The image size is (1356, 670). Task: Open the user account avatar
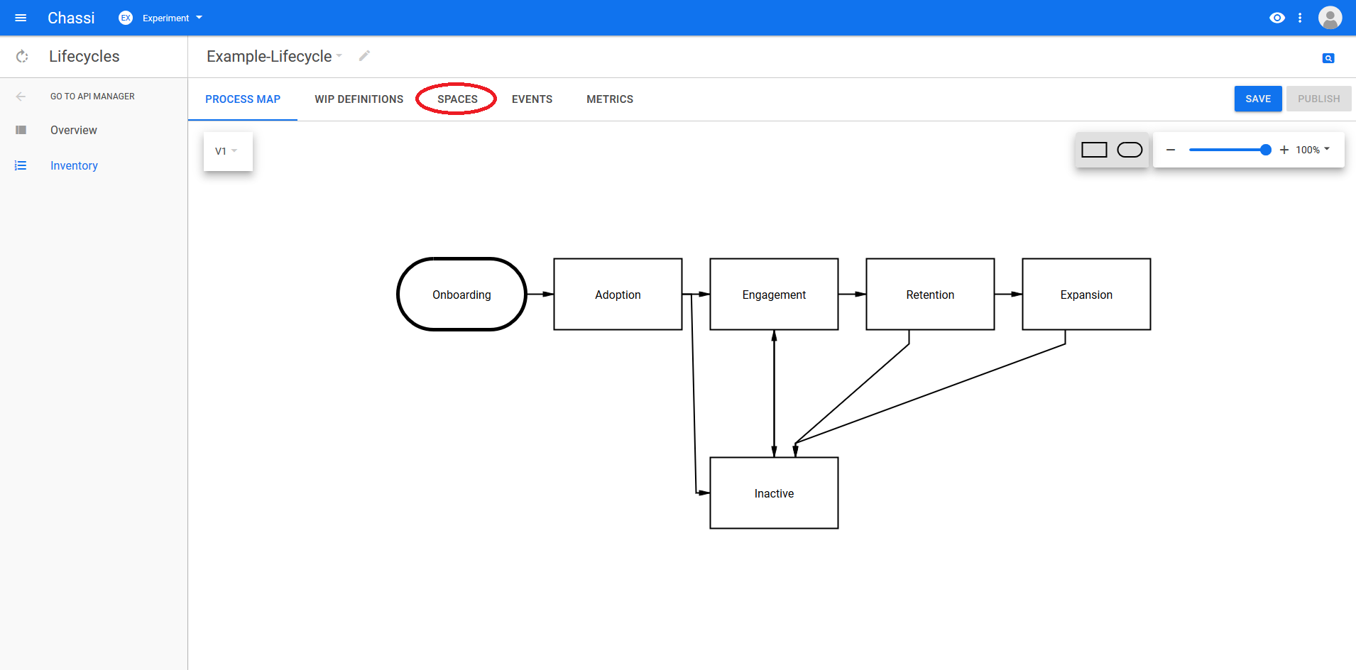coord(1330,18)
